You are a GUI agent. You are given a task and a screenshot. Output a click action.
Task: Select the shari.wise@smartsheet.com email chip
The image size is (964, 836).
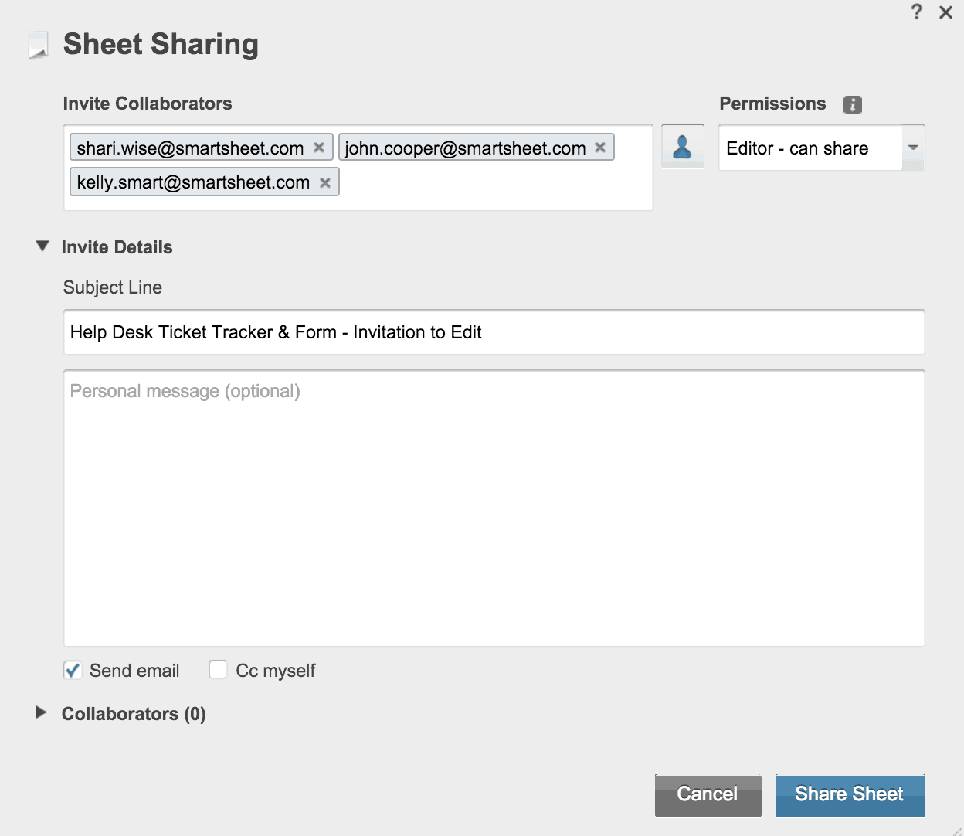(x=190, y=148)
